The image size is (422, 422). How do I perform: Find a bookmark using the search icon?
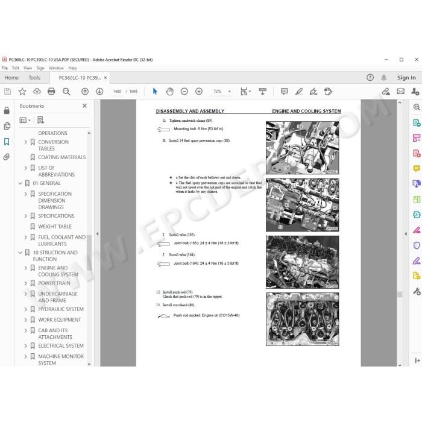coord(40,120)
